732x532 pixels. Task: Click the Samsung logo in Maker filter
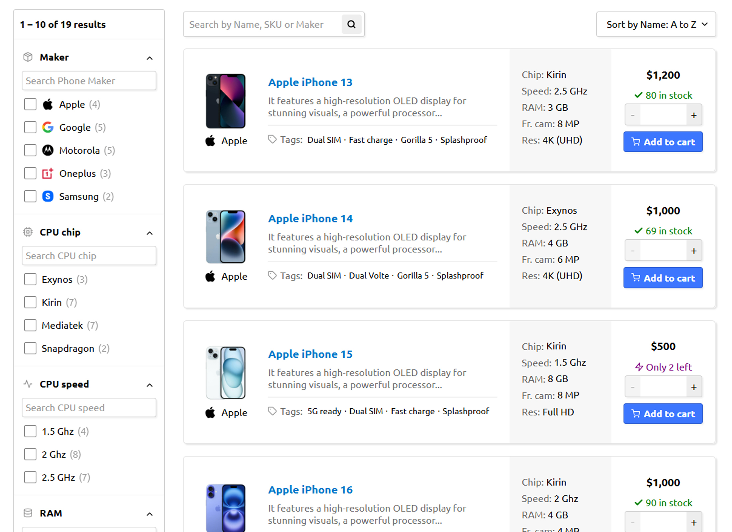(x=48, y=197)
